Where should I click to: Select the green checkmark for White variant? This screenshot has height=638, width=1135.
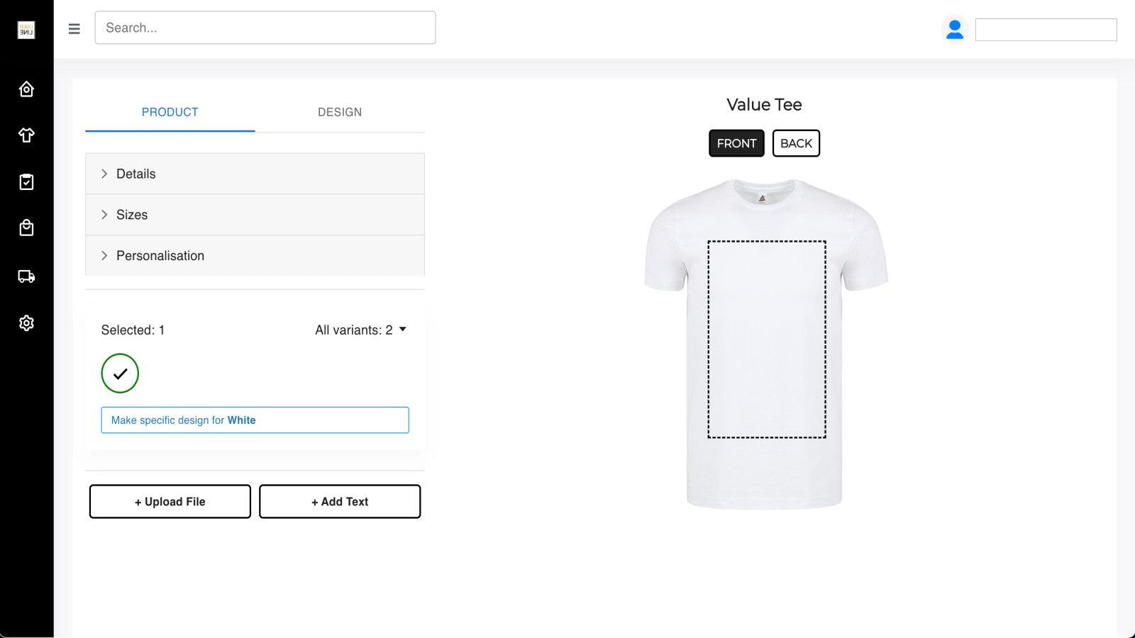tap(120, 373)
